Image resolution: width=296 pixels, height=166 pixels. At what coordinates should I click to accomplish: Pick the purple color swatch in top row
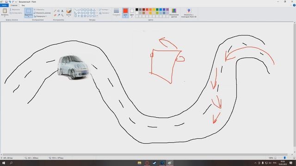167,10
